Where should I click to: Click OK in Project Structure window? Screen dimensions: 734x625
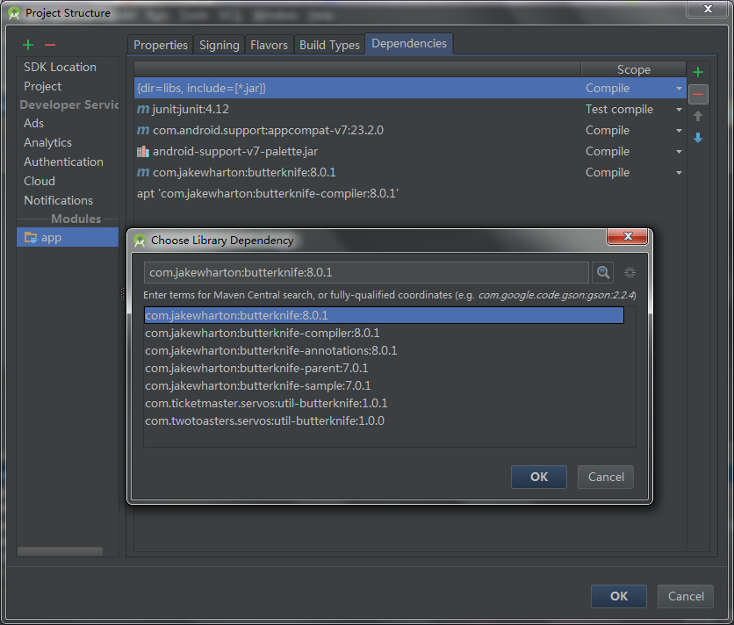point(619,596)
